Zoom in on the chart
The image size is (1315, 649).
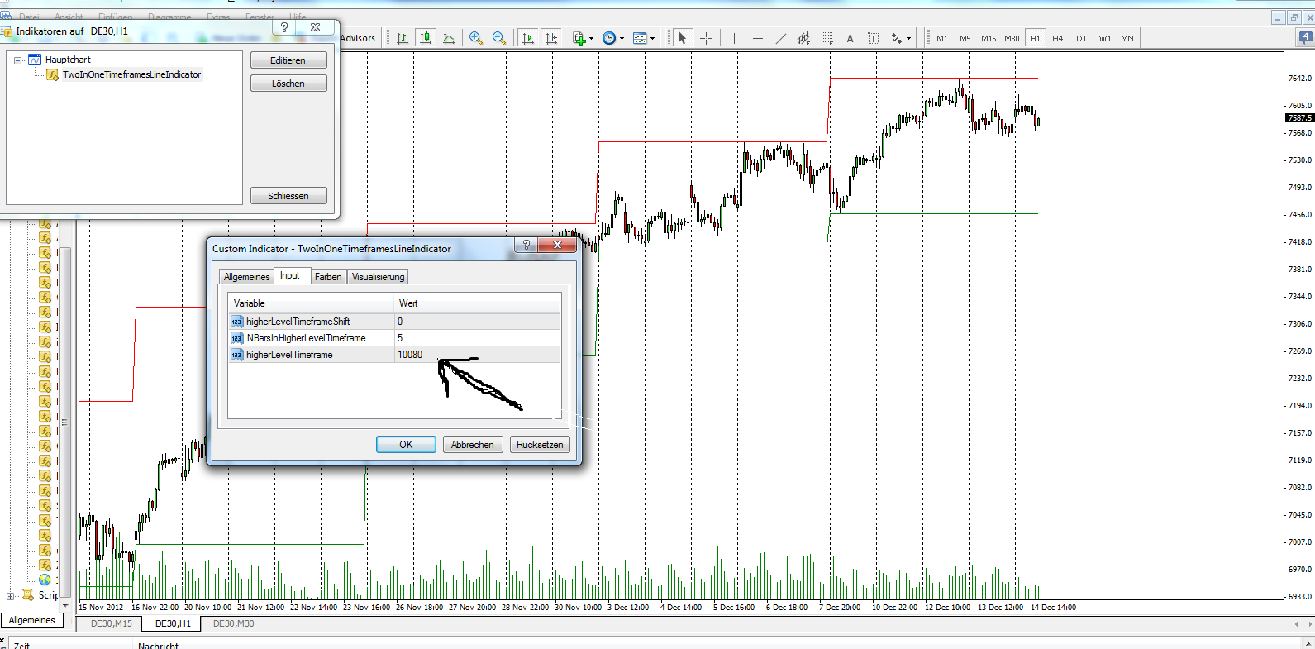[x=476, y=38]
